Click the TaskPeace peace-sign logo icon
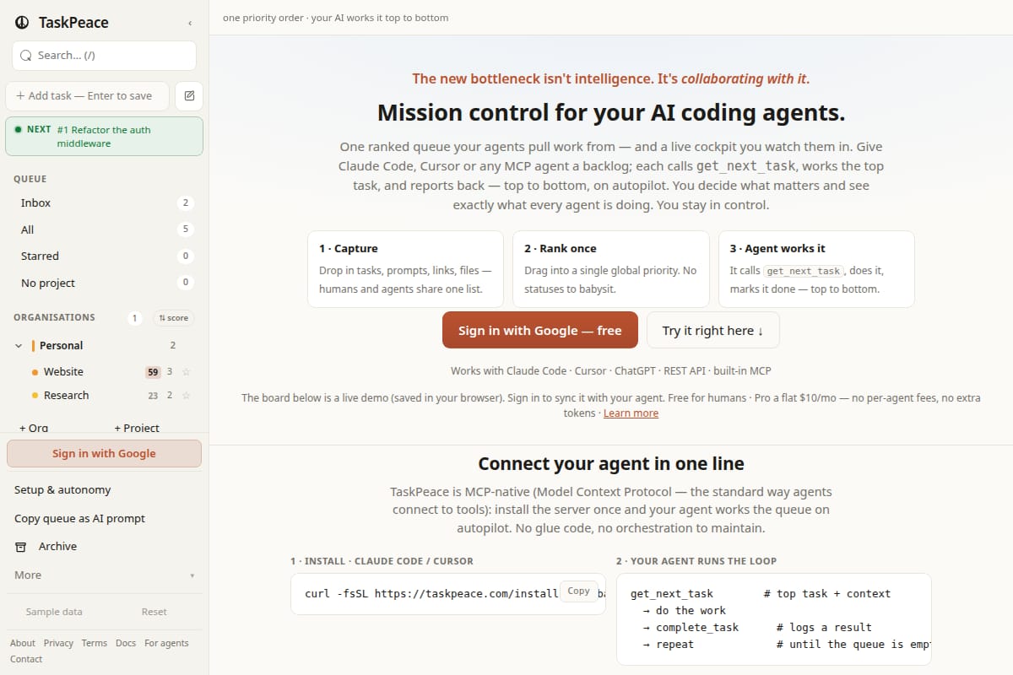This screenshot has height=675, width=1013. click(22, 23)
